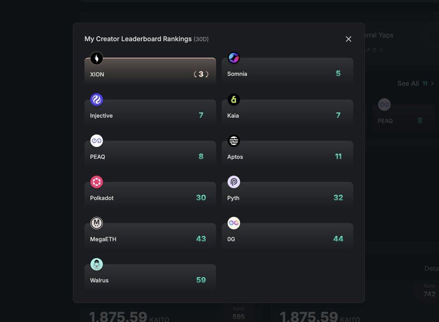439x322 pixels.
Task: Expand See All chevron arrow
Action: pos(432,83)
